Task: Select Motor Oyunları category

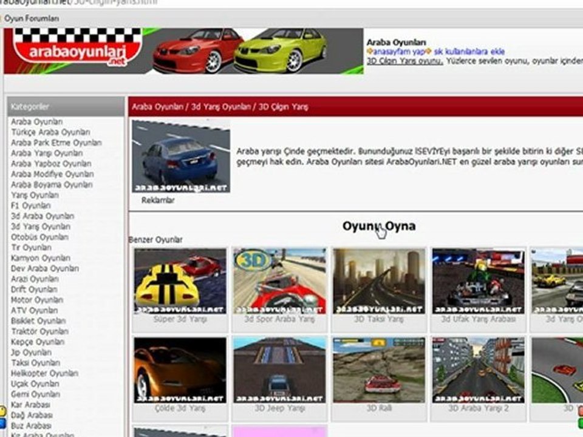Action: (x=37, y=300)
